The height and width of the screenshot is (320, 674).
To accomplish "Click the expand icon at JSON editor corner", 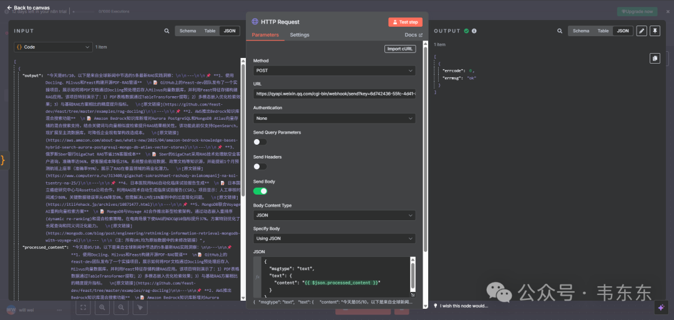I will click(413, 294).
